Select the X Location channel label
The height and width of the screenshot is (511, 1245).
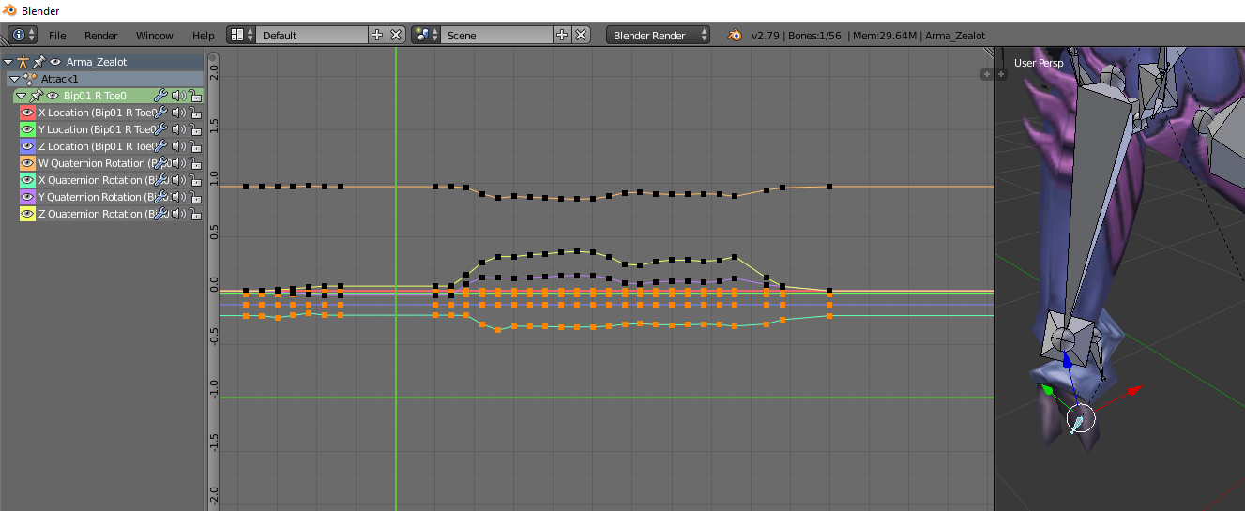click(x=96, y=113)
